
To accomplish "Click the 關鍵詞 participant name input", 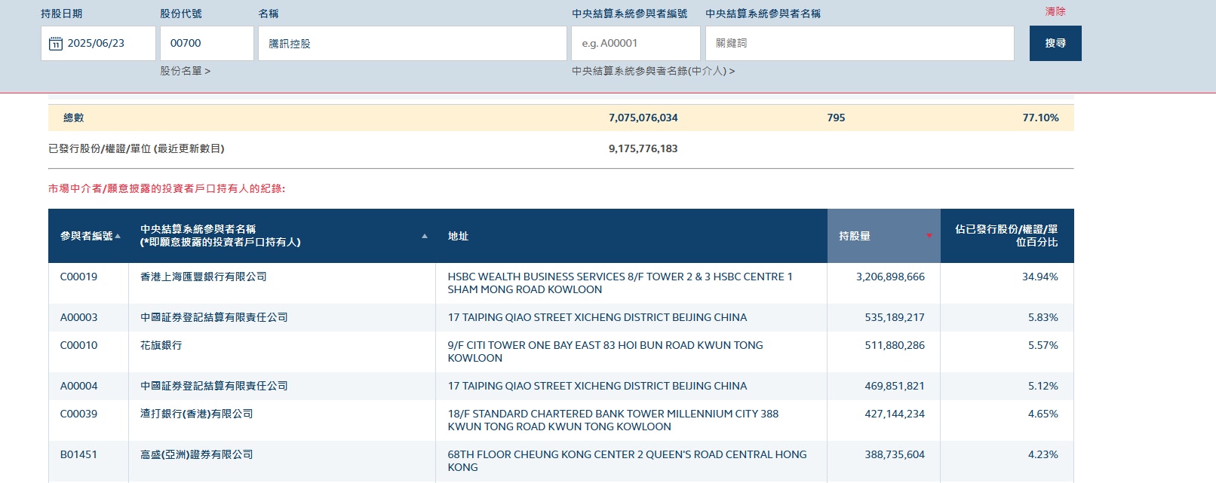I will point(859,43).
